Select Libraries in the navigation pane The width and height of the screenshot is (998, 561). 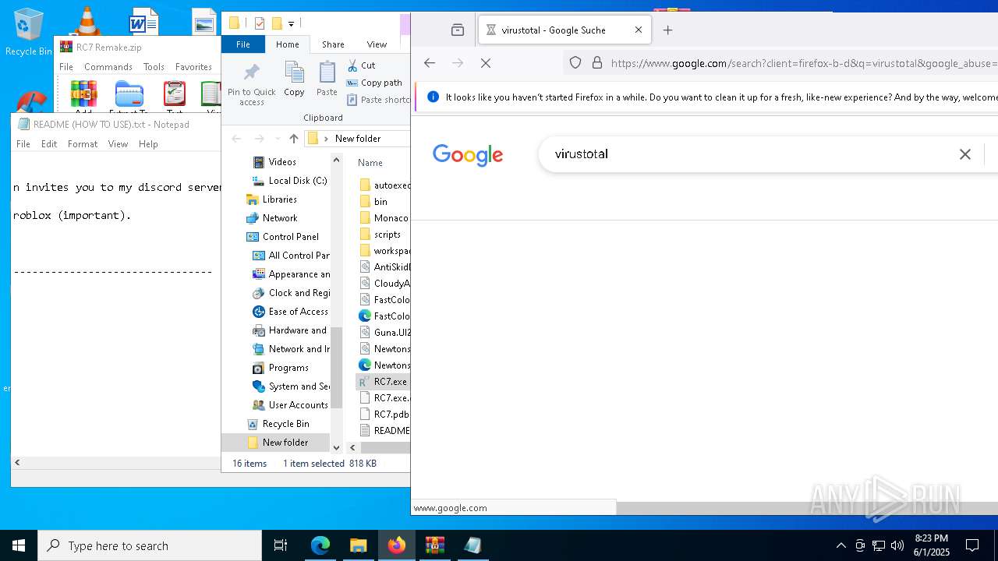279,199
